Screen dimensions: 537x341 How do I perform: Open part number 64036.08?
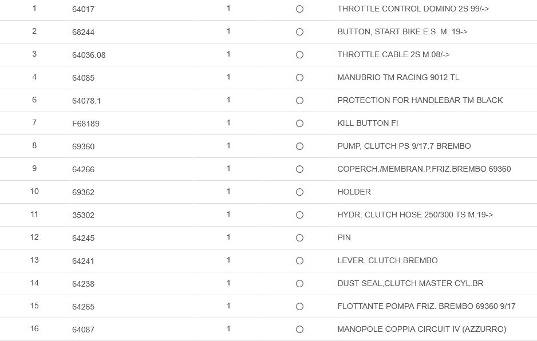pyautogui.click(x=89, y=55)
